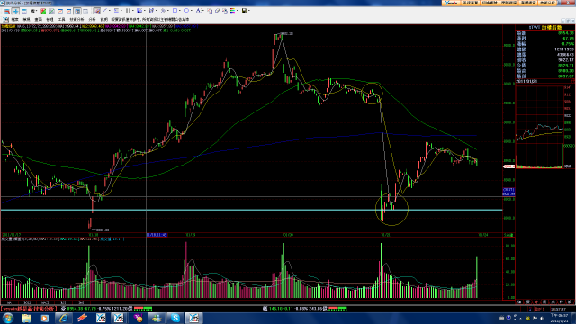This screenshot has height=324, width=576.
Task: Click the icon right of the eraser
Action: coord(225,11)
